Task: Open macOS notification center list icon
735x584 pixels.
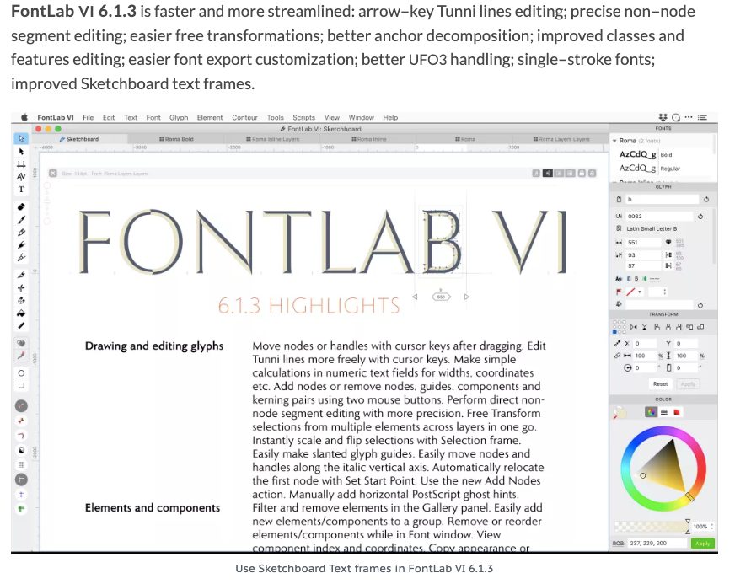Action: 702,117
